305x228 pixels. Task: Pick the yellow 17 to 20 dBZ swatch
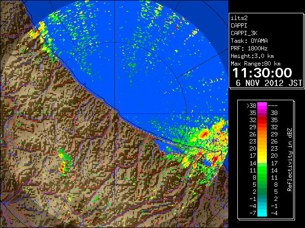(262, 156)
